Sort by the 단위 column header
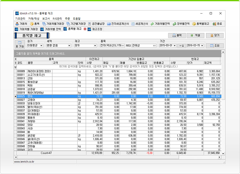 (82, 63)
